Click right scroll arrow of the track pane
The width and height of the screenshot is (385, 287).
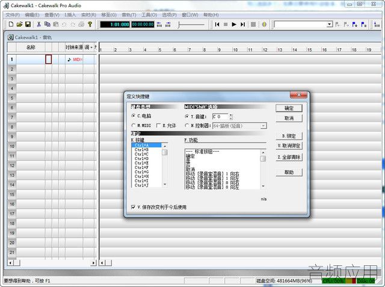[93, 263]
